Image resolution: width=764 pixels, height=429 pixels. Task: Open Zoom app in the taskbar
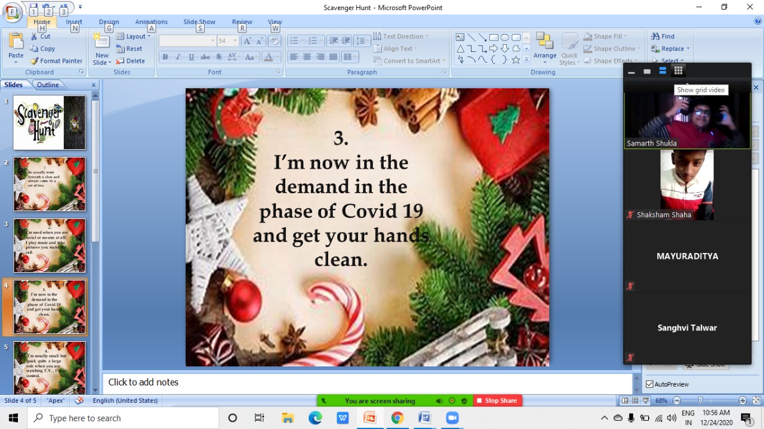[x=452, y=418]
